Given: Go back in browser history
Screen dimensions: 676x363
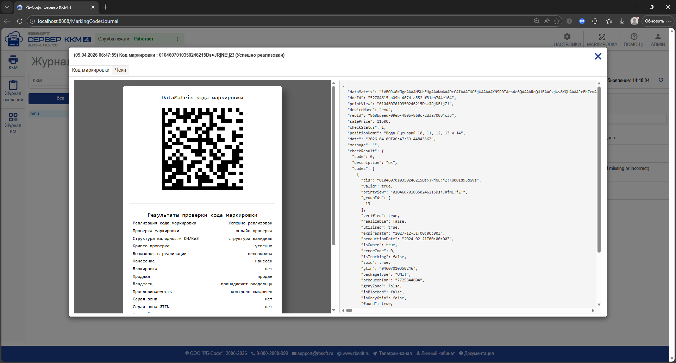Looking at the screenshot, I should click(x=7, y=21).
